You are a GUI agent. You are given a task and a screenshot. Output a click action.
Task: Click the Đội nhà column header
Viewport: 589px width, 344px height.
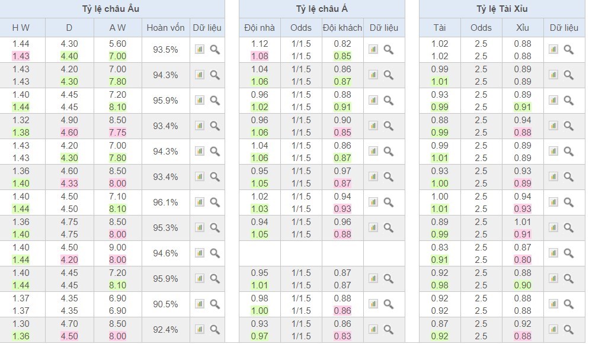tap(260, 28)
